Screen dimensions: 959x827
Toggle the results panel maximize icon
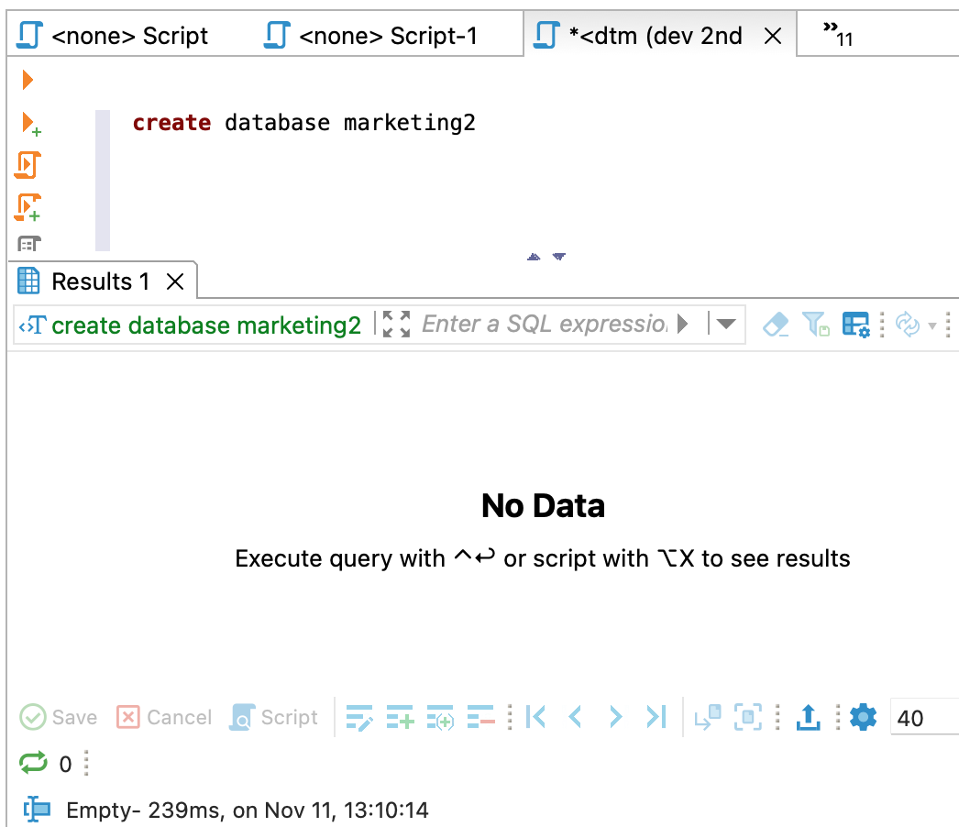pyautogui.click(x=396, y=325)
